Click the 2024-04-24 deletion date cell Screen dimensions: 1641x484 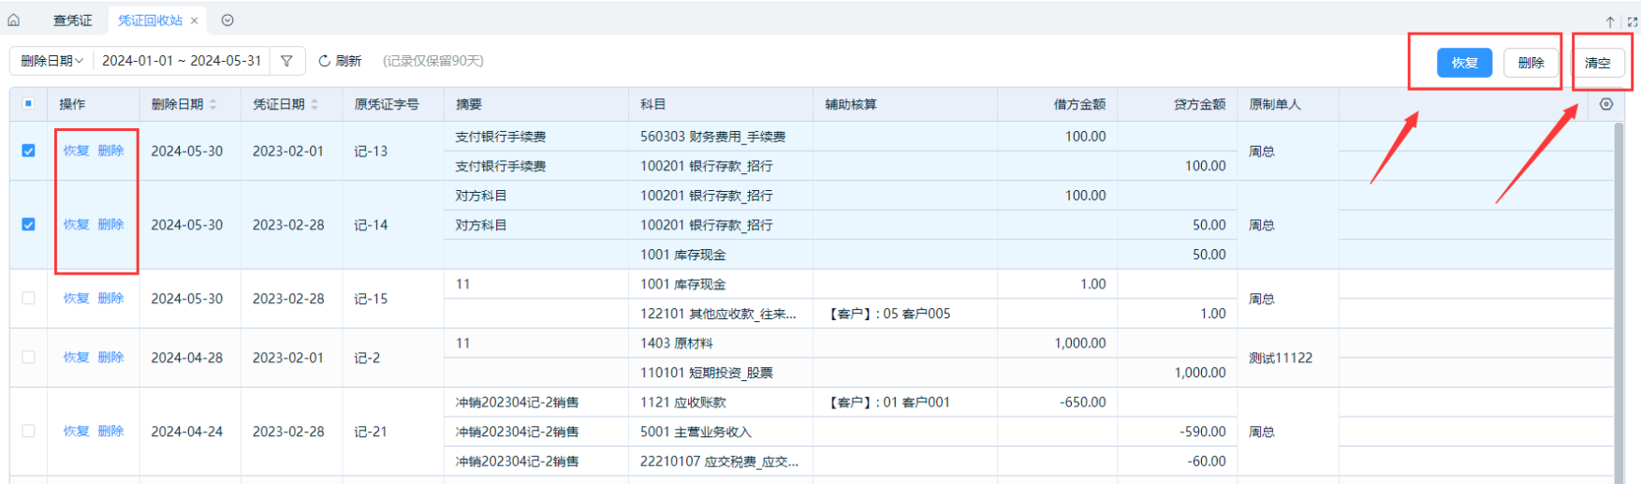[190, 432]
